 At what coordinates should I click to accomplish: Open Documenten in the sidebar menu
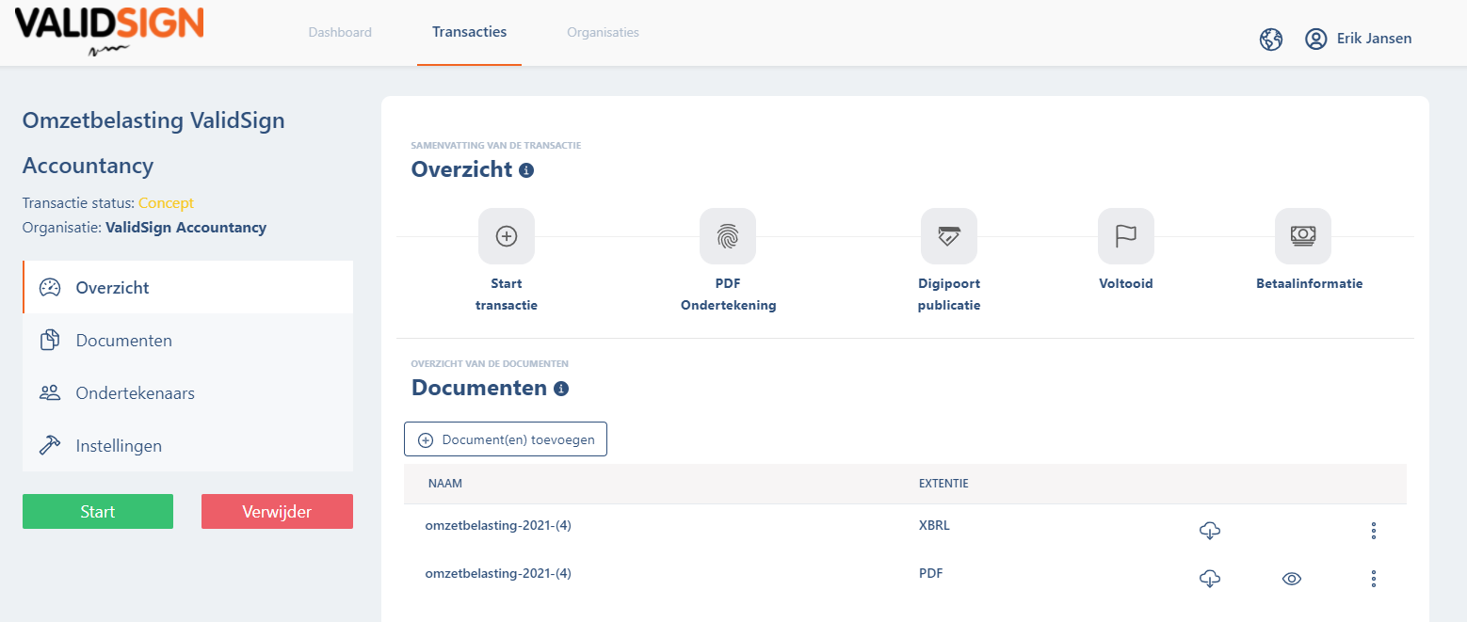click(x=188, y=340)
